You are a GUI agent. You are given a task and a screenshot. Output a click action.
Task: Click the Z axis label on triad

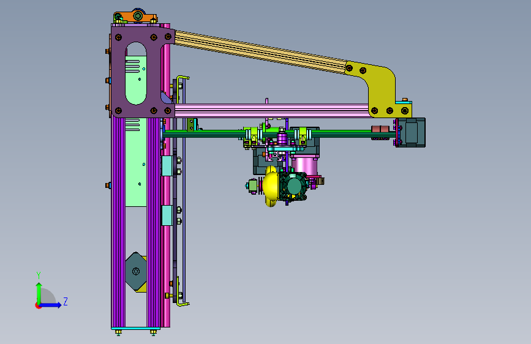(x=66, y=301)
